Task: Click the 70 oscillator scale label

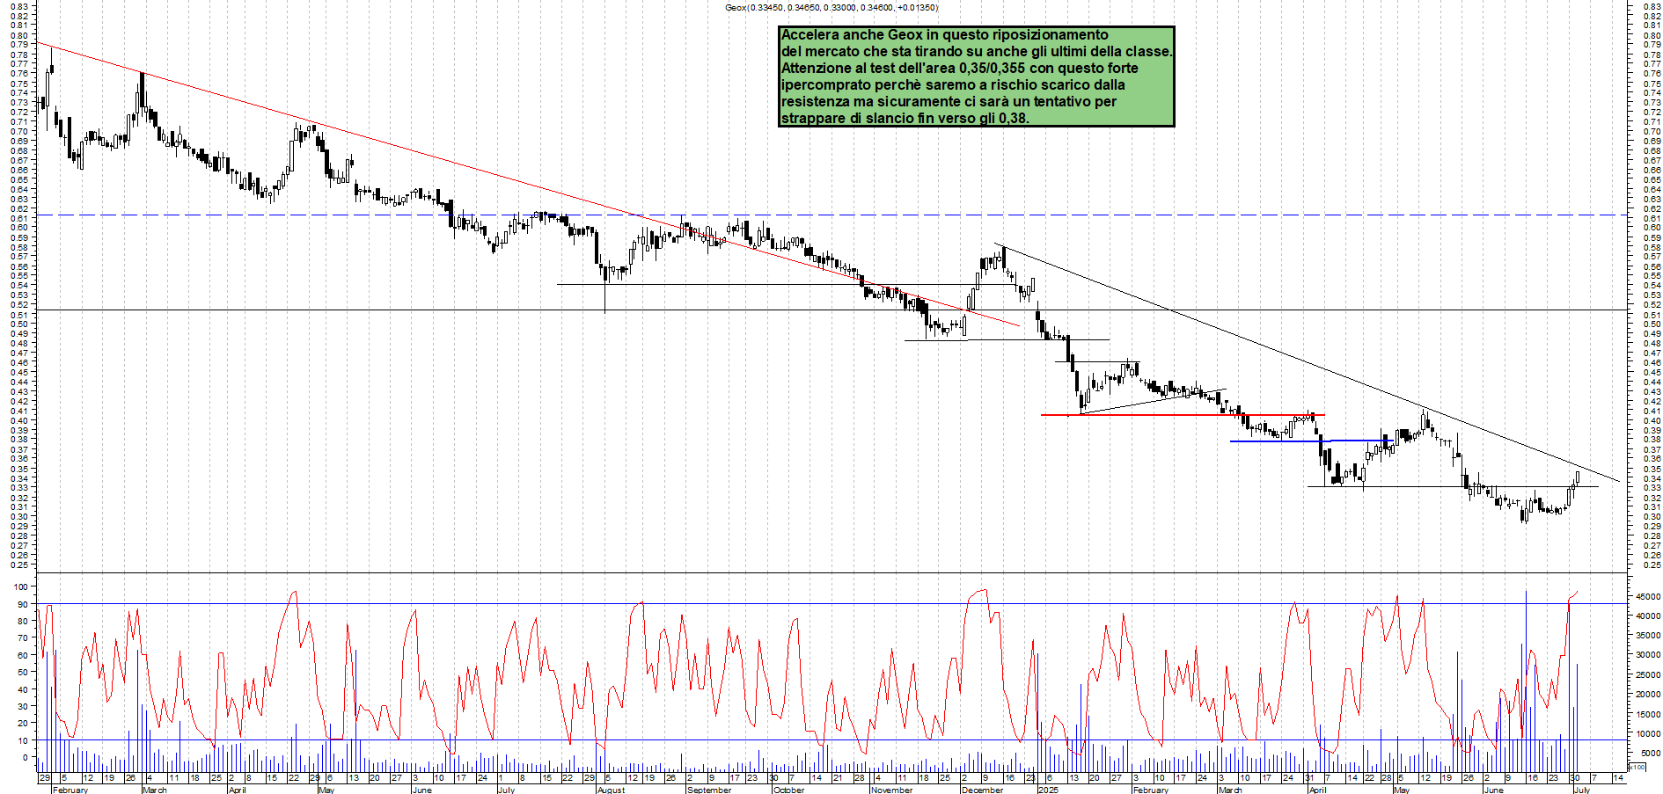Action: coord(23,638)
